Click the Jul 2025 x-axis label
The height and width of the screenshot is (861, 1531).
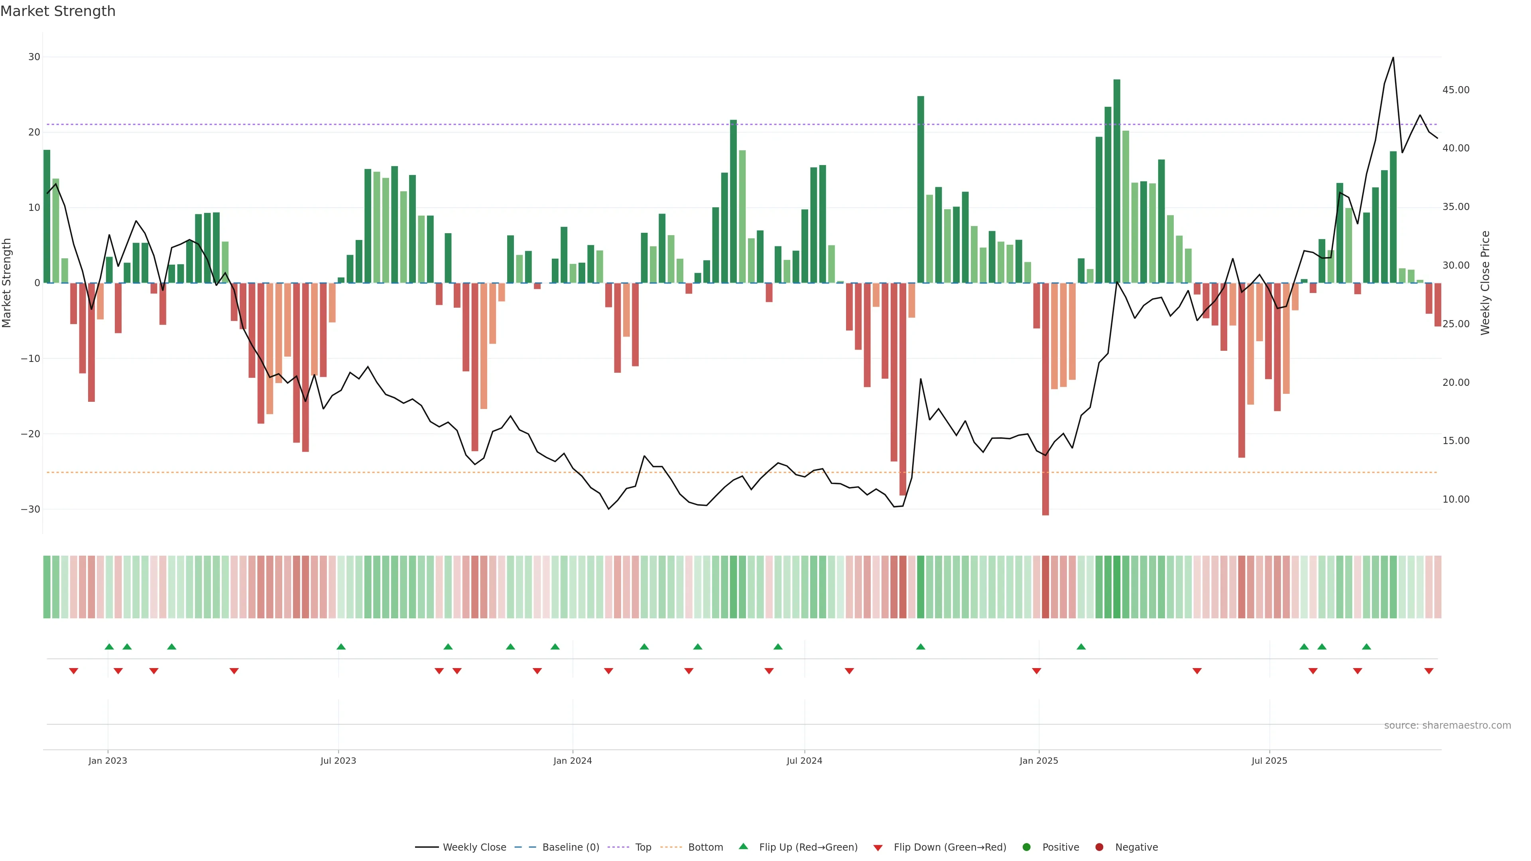pos(1269,761)
